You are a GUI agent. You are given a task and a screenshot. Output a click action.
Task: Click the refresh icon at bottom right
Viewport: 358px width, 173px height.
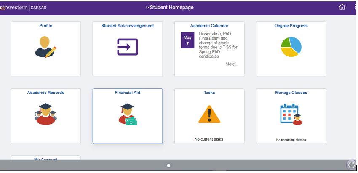351,165
